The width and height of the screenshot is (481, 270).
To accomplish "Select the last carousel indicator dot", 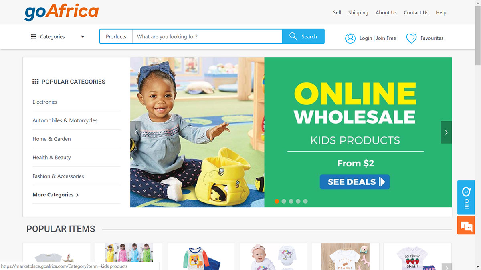I will pos(305,201).
